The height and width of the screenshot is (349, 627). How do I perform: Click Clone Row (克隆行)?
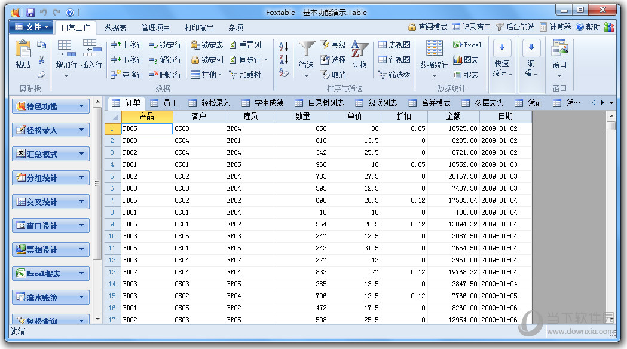tap(127, 75)
